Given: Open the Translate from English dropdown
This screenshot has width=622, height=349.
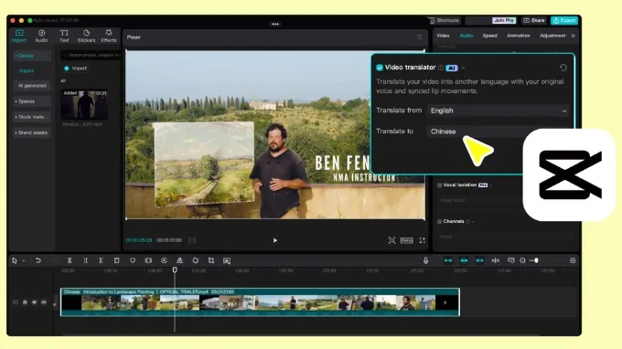Looking at the screenshot, I should click(499, 111).
